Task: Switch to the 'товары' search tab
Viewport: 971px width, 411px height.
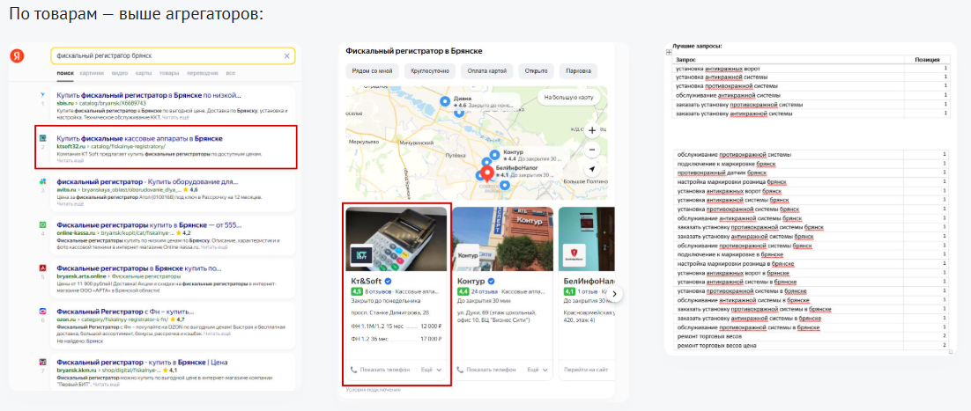Action: [x=169, y=73]
